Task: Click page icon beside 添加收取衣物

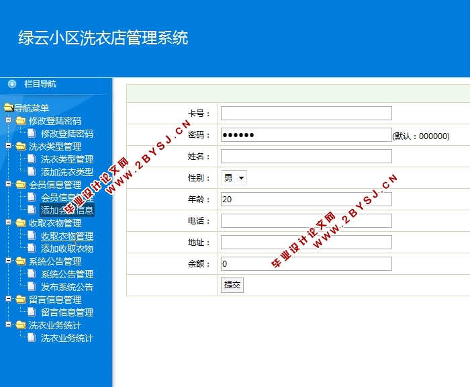Action: (x=32, y=248)
